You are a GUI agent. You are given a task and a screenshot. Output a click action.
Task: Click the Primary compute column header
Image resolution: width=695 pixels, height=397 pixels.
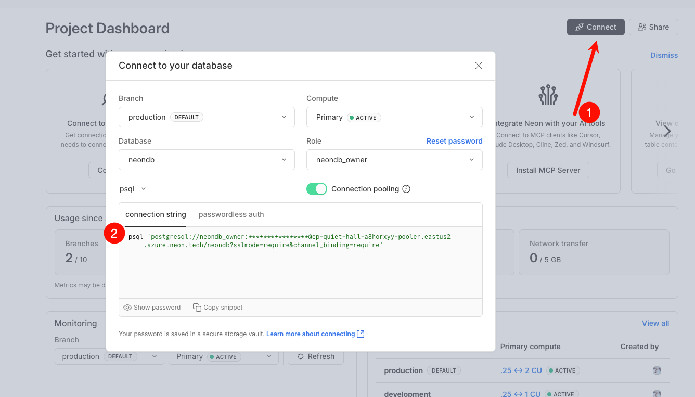pyautogui.click(x=530, y=347)
